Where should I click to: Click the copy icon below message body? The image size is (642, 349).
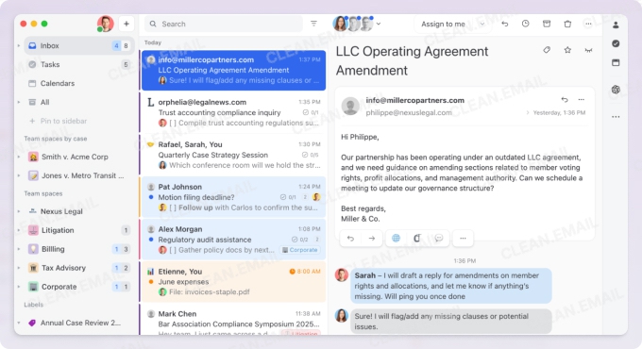[x=416, y=238]
